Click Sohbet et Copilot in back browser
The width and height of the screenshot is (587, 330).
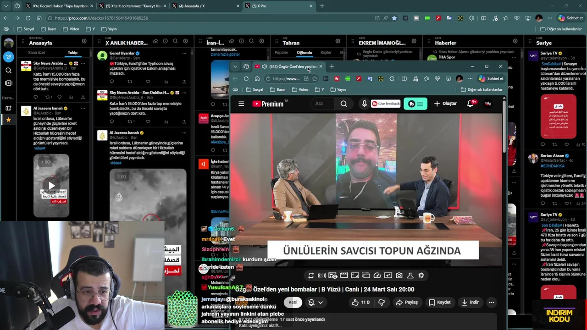(x=570, y=18)
